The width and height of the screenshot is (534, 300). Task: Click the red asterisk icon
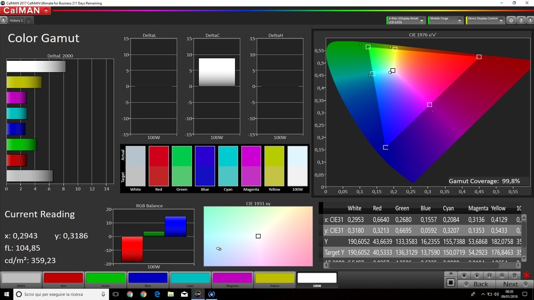coord(527,276)
